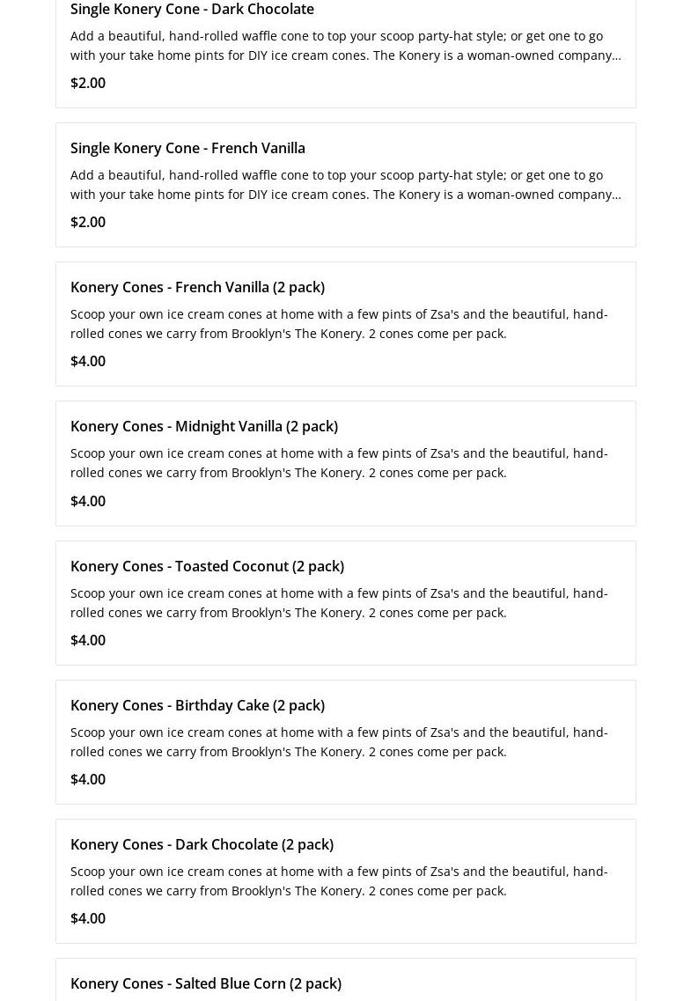Click the Single French Vanilla cone description text

(345, 184)
